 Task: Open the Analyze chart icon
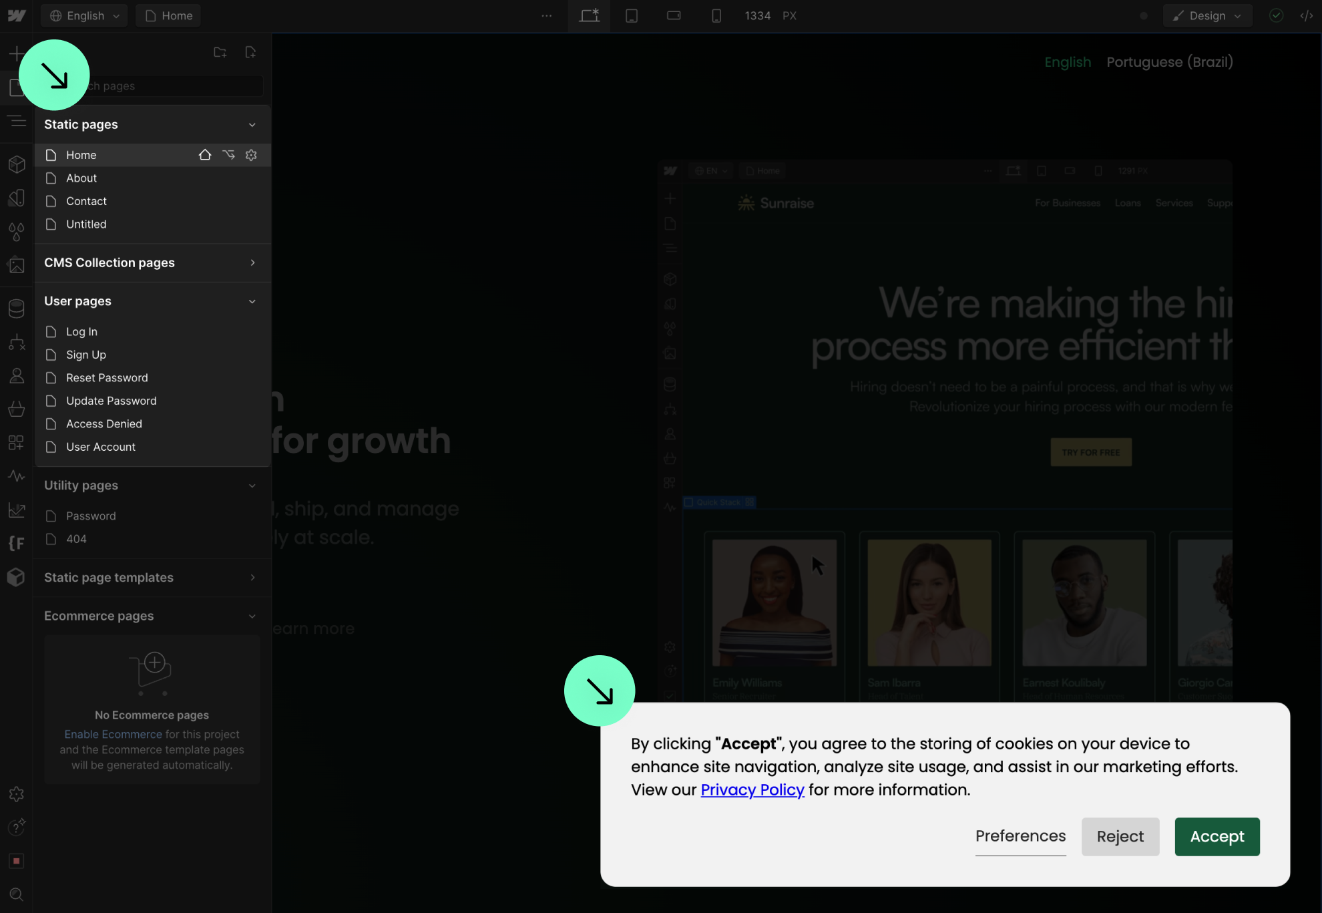[17, 510]
